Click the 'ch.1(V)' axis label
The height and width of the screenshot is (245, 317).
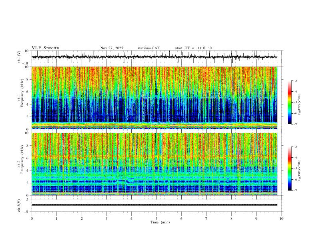[19, 57]
